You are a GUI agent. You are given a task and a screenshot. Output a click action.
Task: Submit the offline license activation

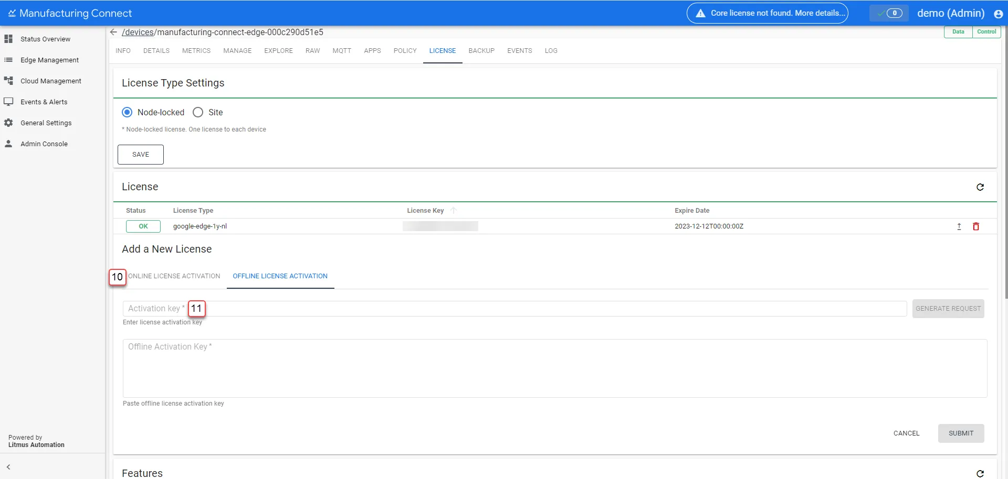tap(961, 433)
